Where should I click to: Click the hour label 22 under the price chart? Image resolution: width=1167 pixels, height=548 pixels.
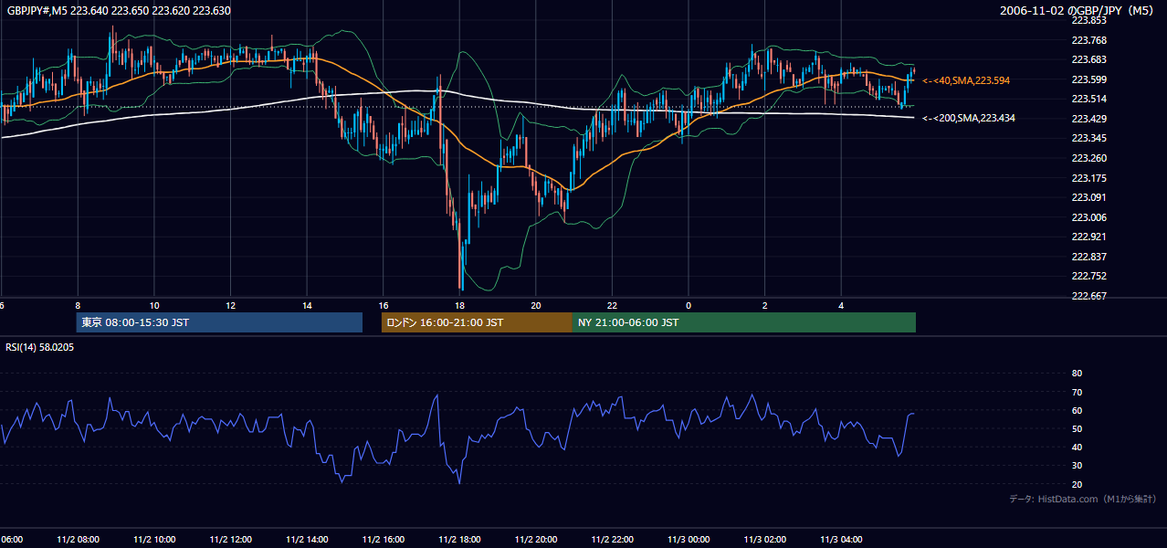coord(613,305)
